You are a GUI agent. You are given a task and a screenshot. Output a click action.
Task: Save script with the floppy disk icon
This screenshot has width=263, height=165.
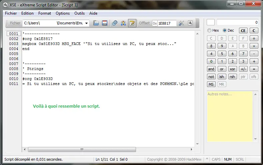point(105,23)
